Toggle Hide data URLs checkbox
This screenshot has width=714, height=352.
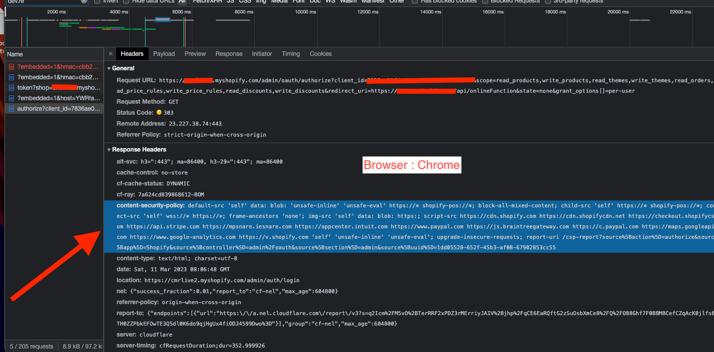point(126,1)
